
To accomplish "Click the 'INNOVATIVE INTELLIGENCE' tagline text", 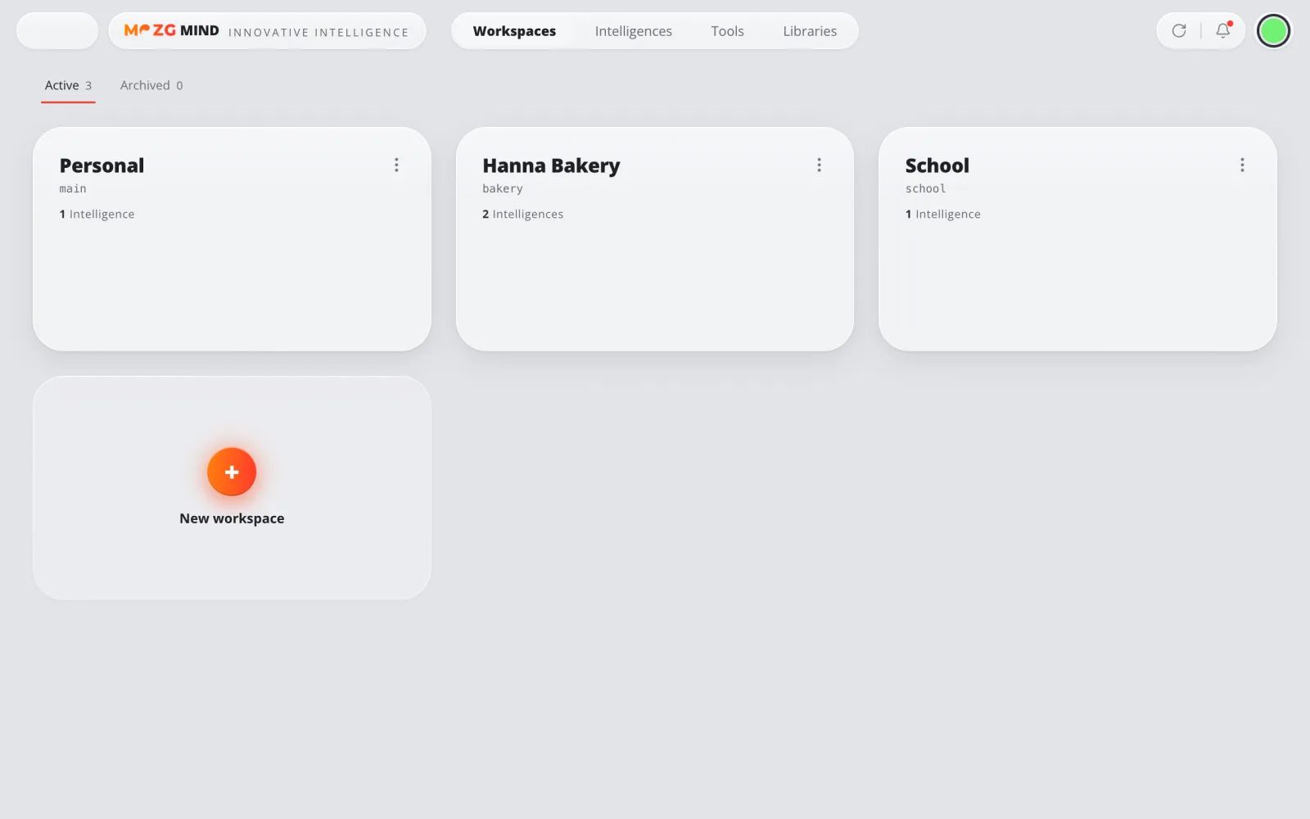I will coord(318,33).
